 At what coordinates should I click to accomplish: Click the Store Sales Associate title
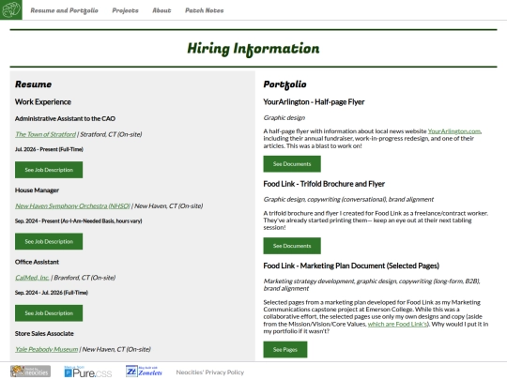(x=44, y=333)
